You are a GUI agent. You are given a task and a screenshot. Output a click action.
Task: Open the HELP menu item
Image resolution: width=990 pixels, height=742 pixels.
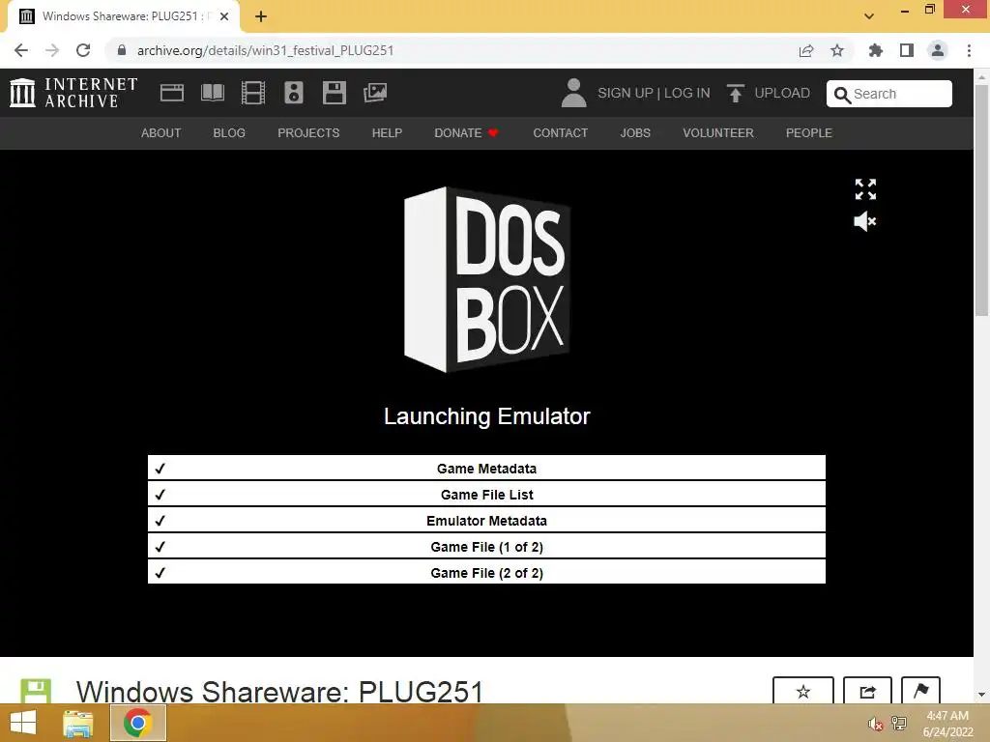tap(387, 133)
